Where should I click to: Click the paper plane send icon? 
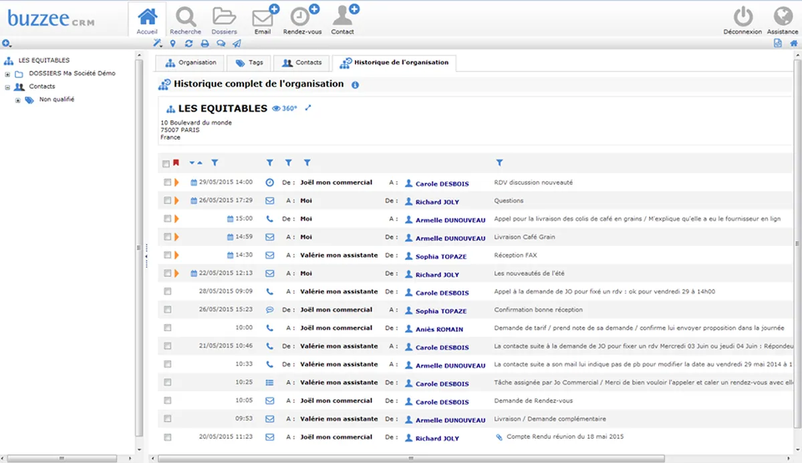pos(237,44)
